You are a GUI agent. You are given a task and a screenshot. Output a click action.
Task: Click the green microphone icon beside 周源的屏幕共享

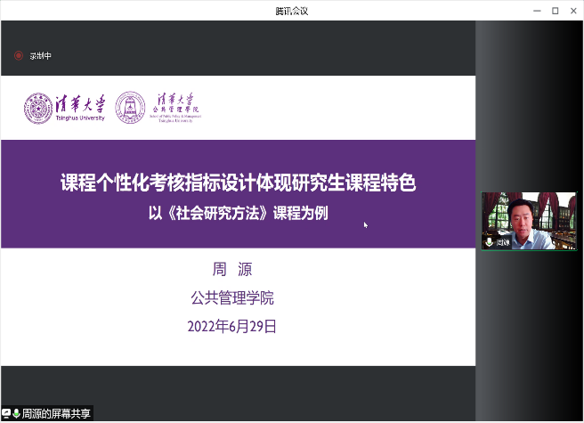pyautogui.click(x=16, y=413)
